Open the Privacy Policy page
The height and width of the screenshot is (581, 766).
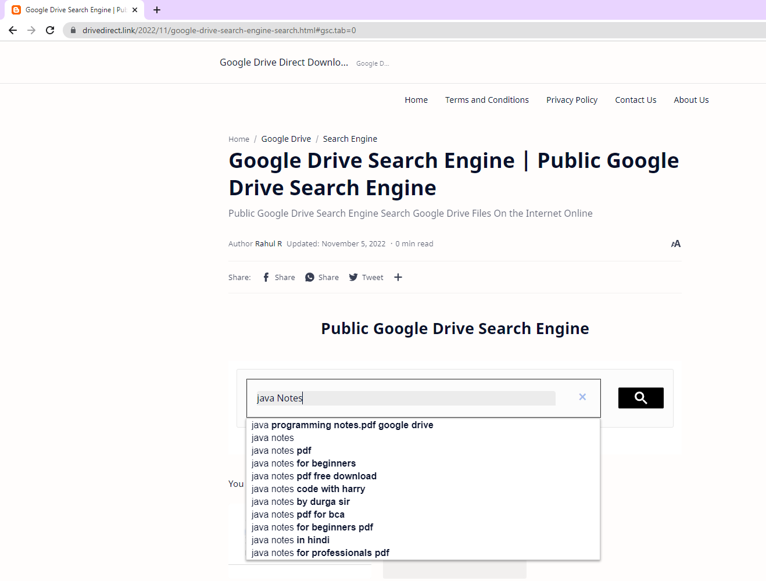(x=572, y=100)
